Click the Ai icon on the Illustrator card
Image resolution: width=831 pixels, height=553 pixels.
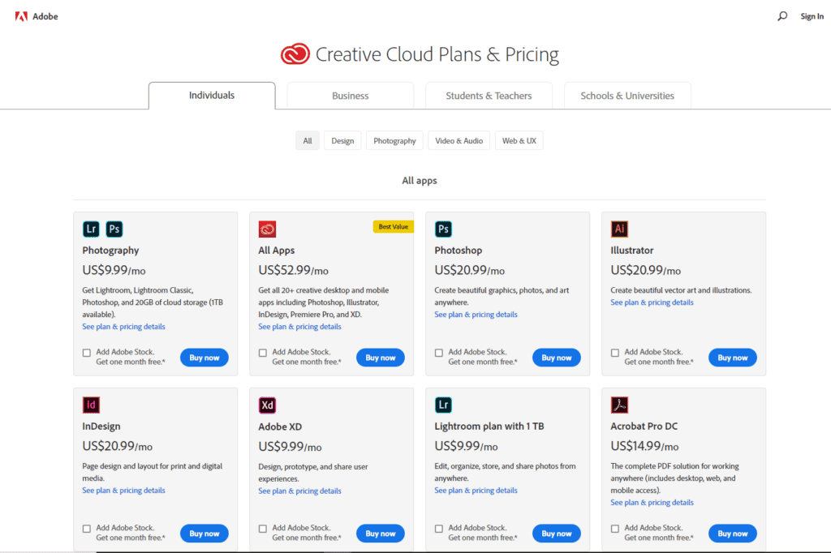pos(619,229)
